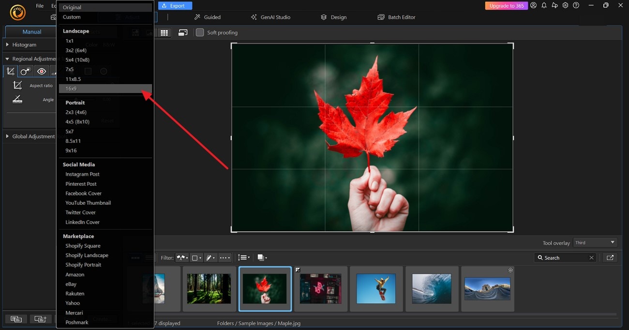Click the Upgrade to 365 button
The width and height of the screenshot is (629, 330).
(x=506, y=6)
